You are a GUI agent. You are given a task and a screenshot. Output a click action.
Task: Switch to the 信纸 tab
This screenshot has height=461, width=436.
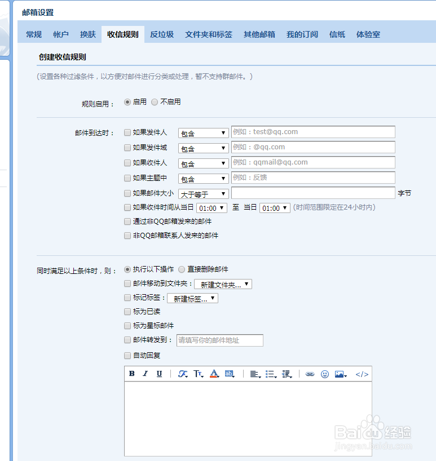(x=337, y=34)
